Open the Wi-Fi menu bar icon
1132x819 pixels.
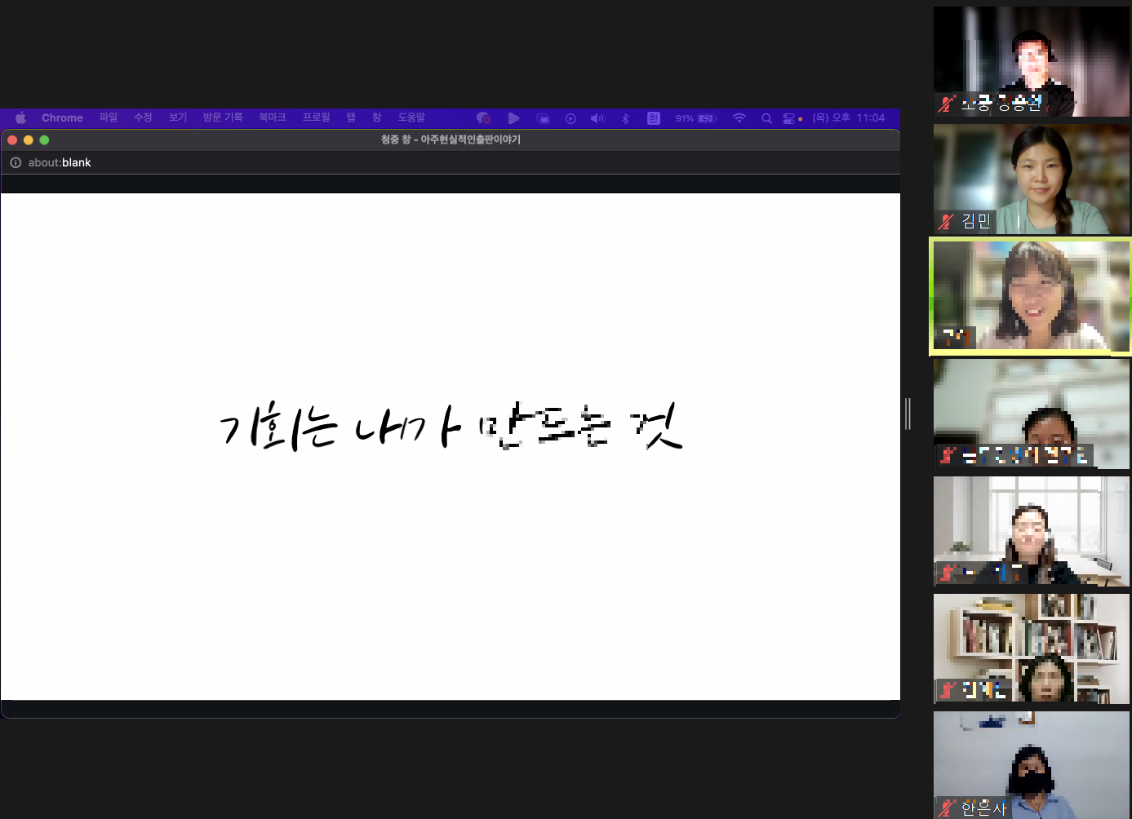point(739,118)
